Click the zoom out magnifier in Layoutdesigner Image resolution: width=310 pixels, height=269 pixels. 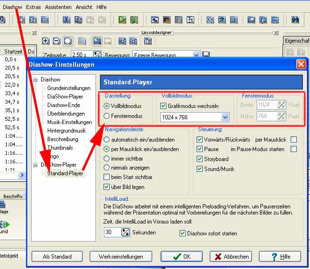click(x=57, y=41)
